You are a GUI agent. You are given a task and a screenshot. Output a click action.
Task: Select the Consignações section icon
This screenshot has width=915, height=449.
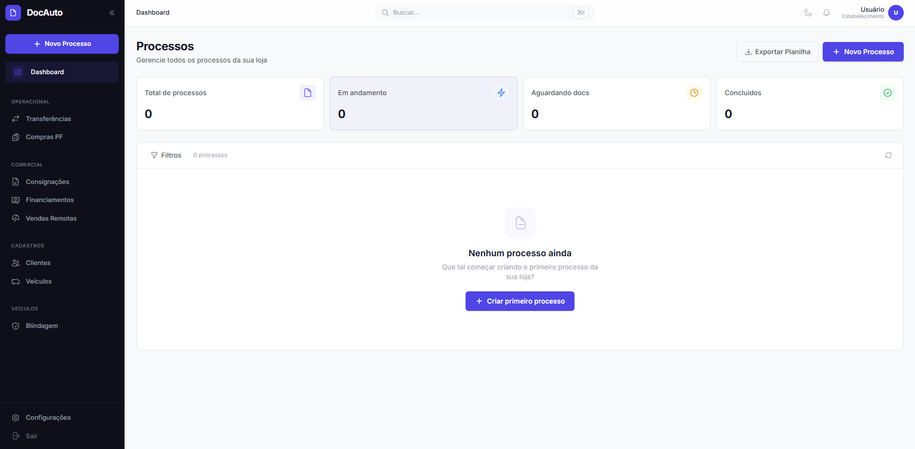(16, 181)
